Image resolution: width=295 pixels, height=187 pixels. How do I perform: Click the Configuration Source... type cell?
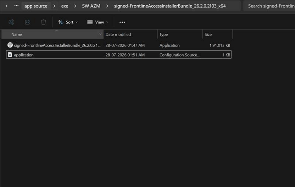pyautogui.click(x=180, y=55)
